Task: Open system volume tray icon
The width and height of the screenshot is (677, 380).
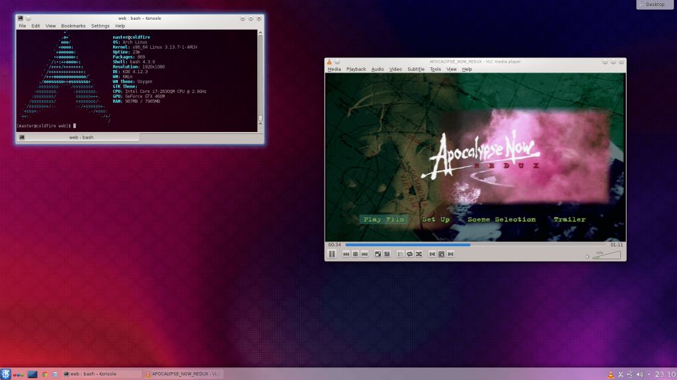Action: coord(639,375)
